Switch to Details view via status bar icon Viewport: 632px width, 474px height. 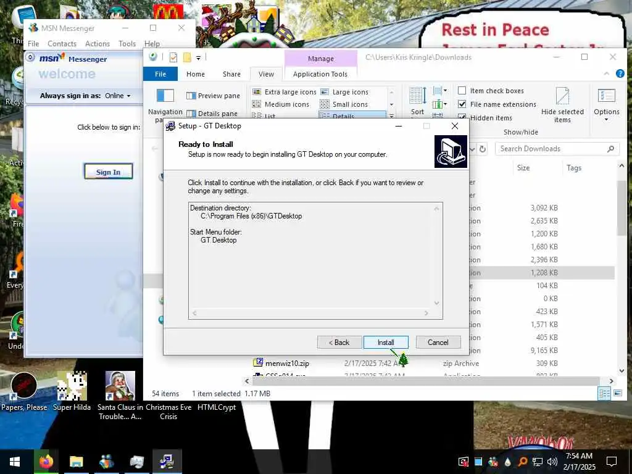(604, 393)
